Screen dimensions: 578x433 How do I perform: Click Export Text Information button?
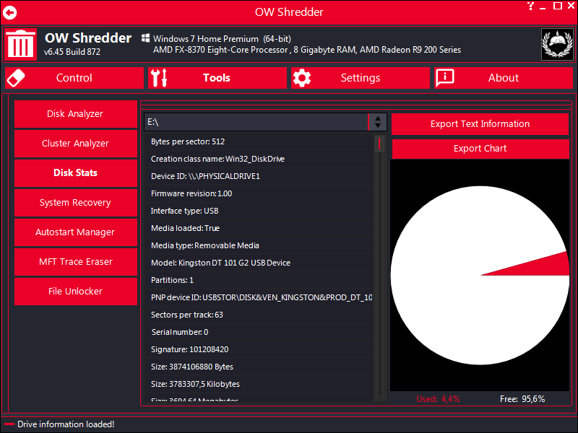pos(480,123)
